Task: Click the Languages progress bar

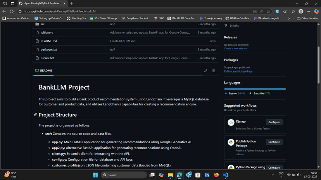Action: click(x=255, y=89)
